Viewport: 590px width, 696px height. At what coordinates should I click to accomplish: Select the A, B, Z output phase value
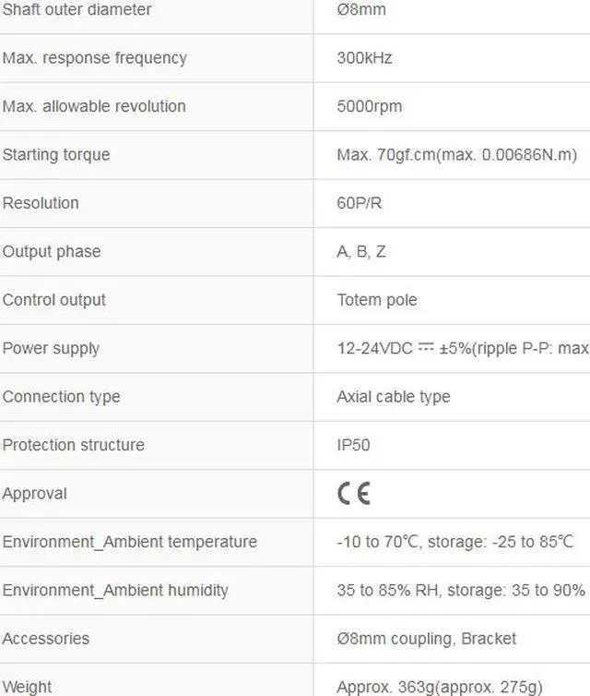click(361, 252)
